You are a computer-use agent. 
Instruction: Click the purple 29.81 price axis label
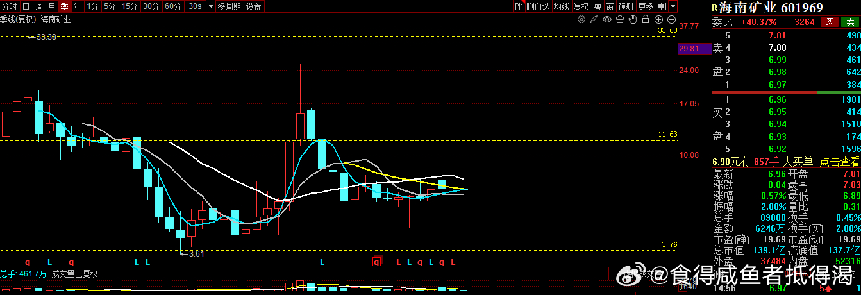689,49
